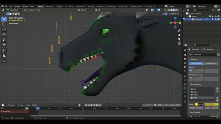The height and width of the screenshot is (124, 221).
Task: Open the Pose Options dropdown
Action: [x=175, y=14]
